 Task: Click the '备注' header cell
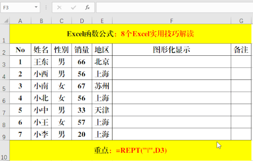(241, 49)
